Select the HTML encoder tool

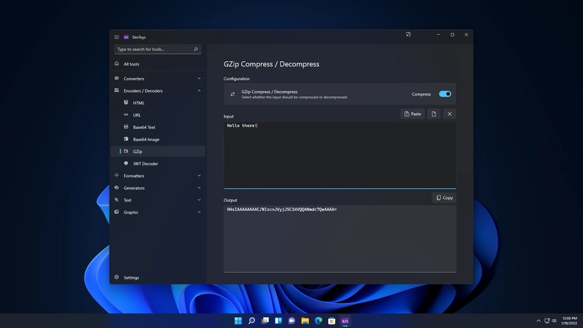coord(158,103)
